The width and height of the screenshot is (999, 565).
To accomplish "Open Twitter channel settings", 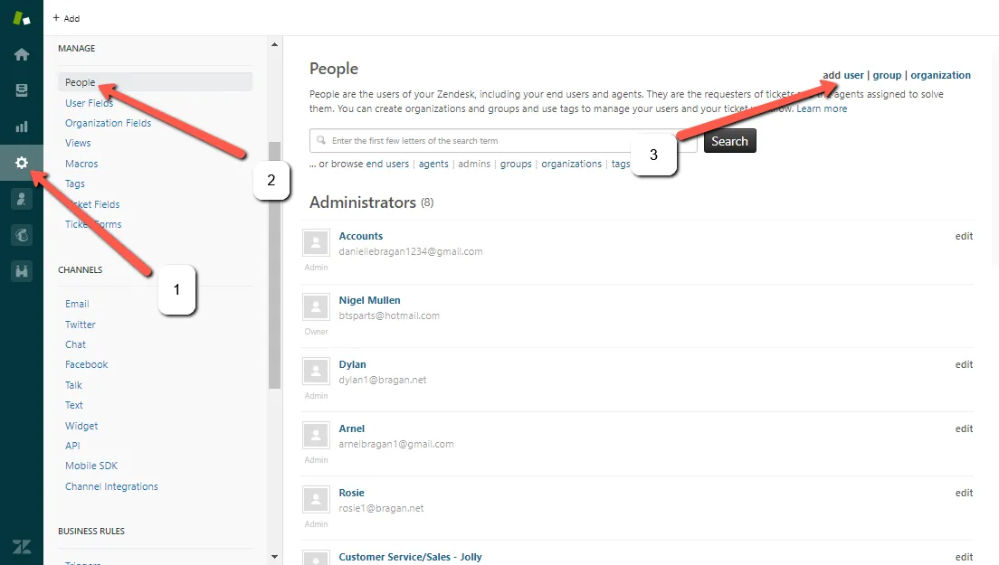I will tap(81, 325).
